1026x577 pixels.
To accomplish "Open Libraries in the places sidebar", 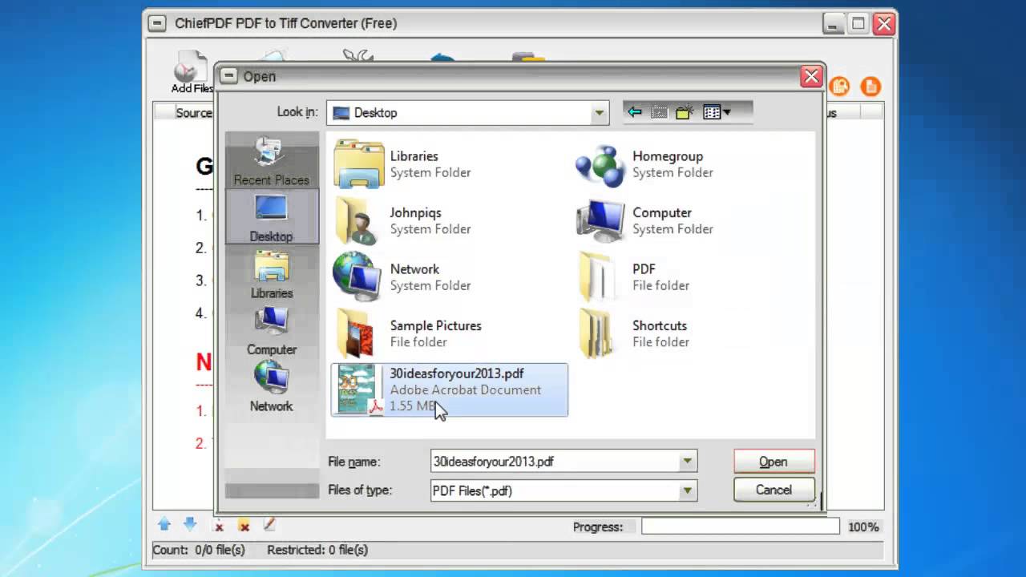I will [x=271, y=274].
